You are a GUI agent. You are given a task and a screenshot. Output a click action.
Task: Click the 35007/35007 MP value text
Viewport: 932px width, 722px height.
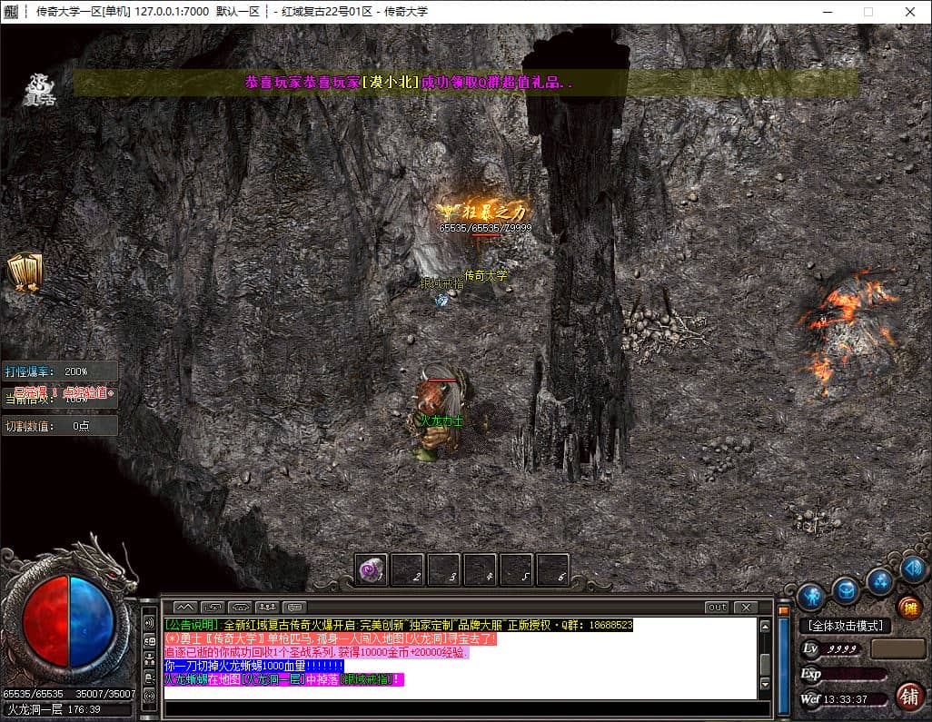click(x=105, y=694)
